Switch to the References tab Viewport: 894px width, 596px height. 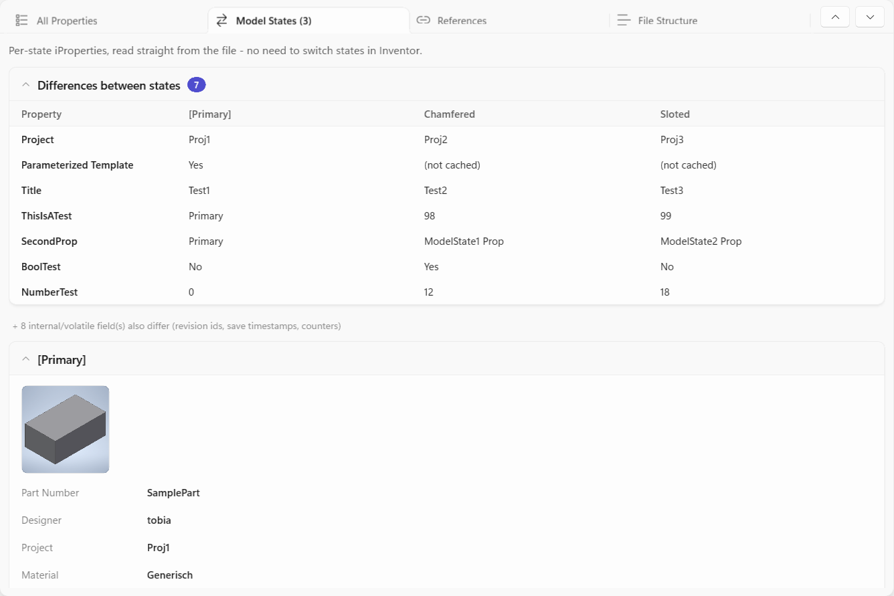tap(509, 21)
